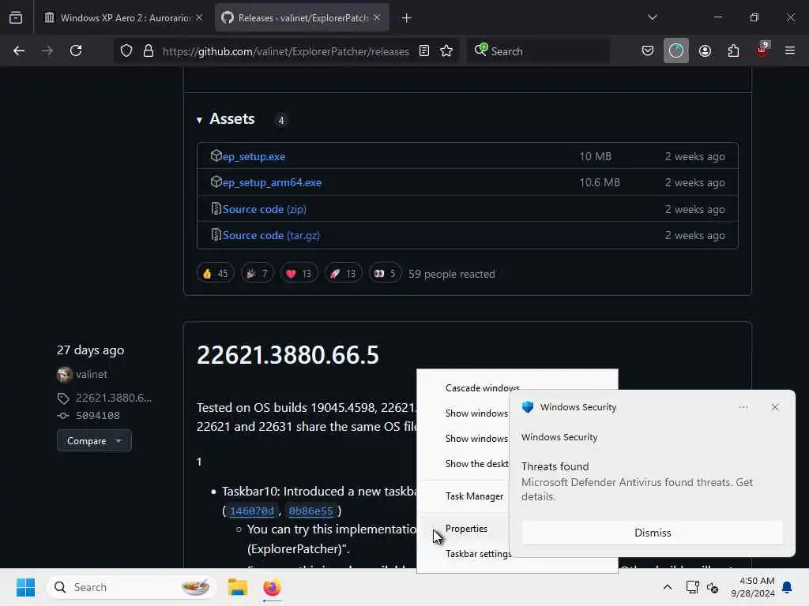
Task: Click the rocket reaction 13
Action: (x=344, y=274)
